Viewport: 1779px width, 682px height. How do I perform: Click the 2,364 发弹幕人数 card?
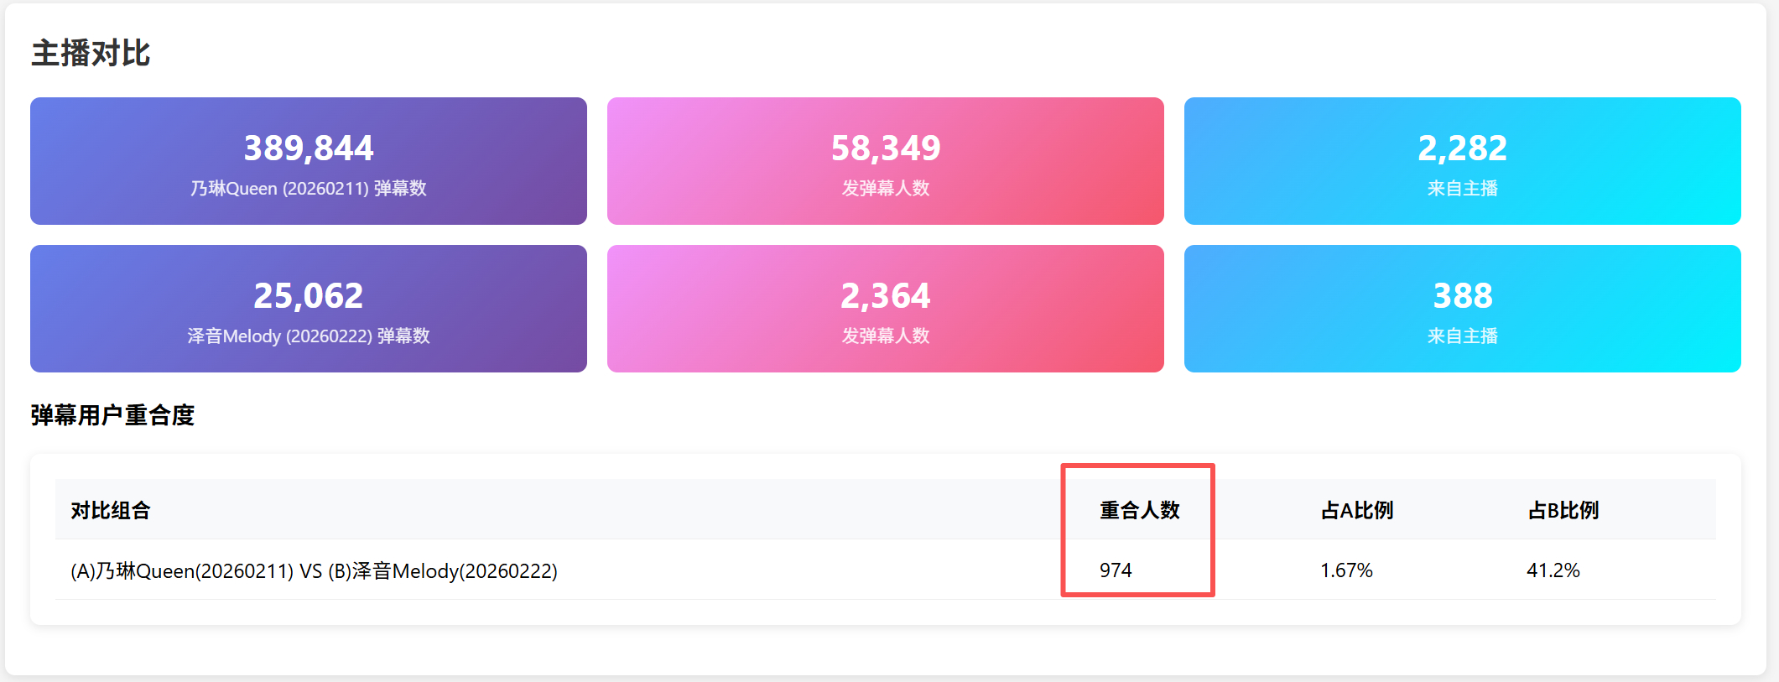tap(885, 309)
